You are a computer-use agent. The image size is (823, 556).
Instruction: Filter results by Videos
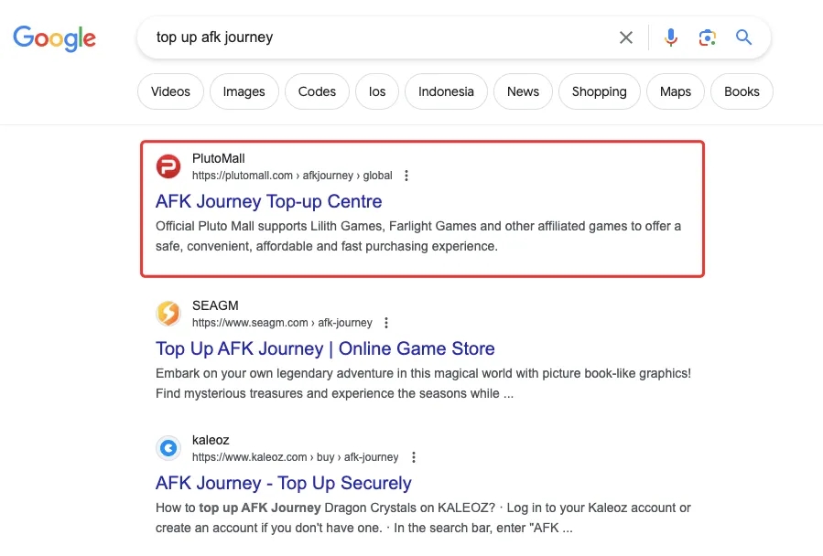tap(170, 91)
